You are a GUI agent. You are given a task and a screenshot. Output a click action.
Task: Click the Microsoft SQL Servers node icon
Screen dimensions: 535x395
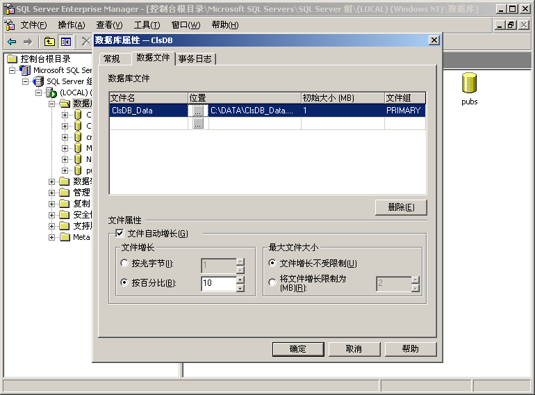tap(25, 70)
